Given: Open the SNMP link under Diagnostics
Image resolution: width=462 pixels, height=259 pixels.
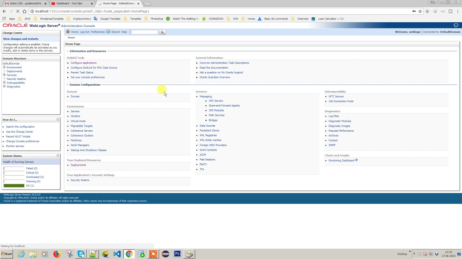Looking at the screenshot, I should click(332, 145).
